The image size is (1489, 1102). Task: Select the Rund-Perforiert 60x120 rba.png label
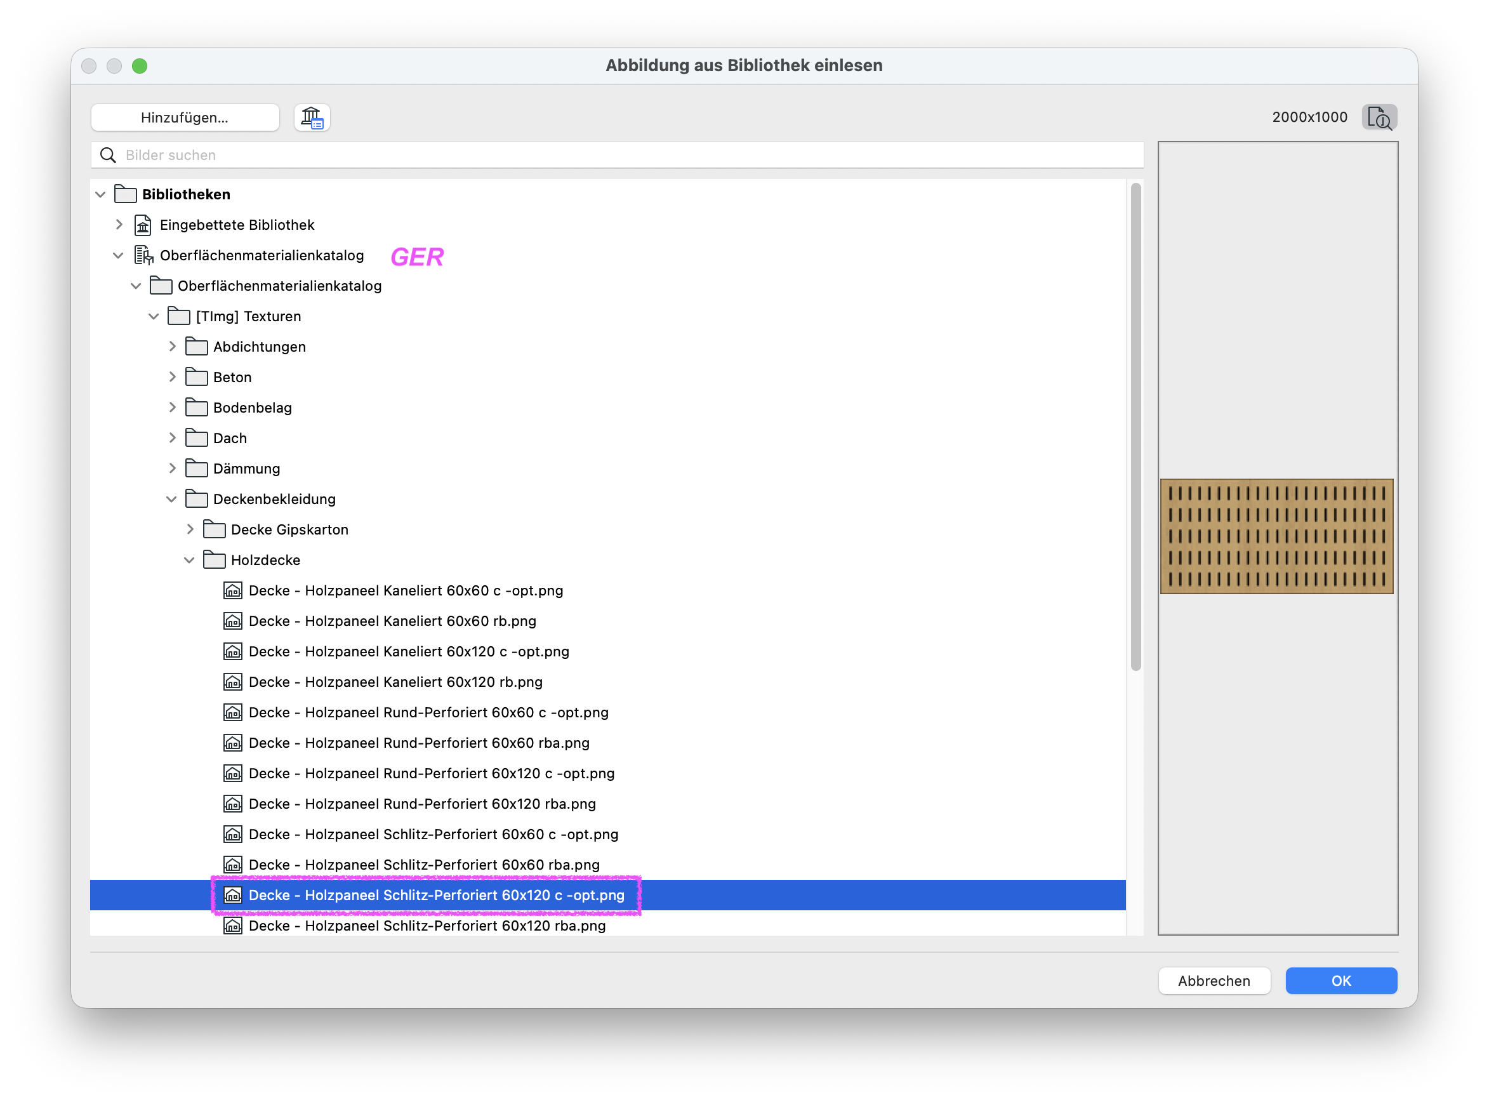[x=422, y=804]
